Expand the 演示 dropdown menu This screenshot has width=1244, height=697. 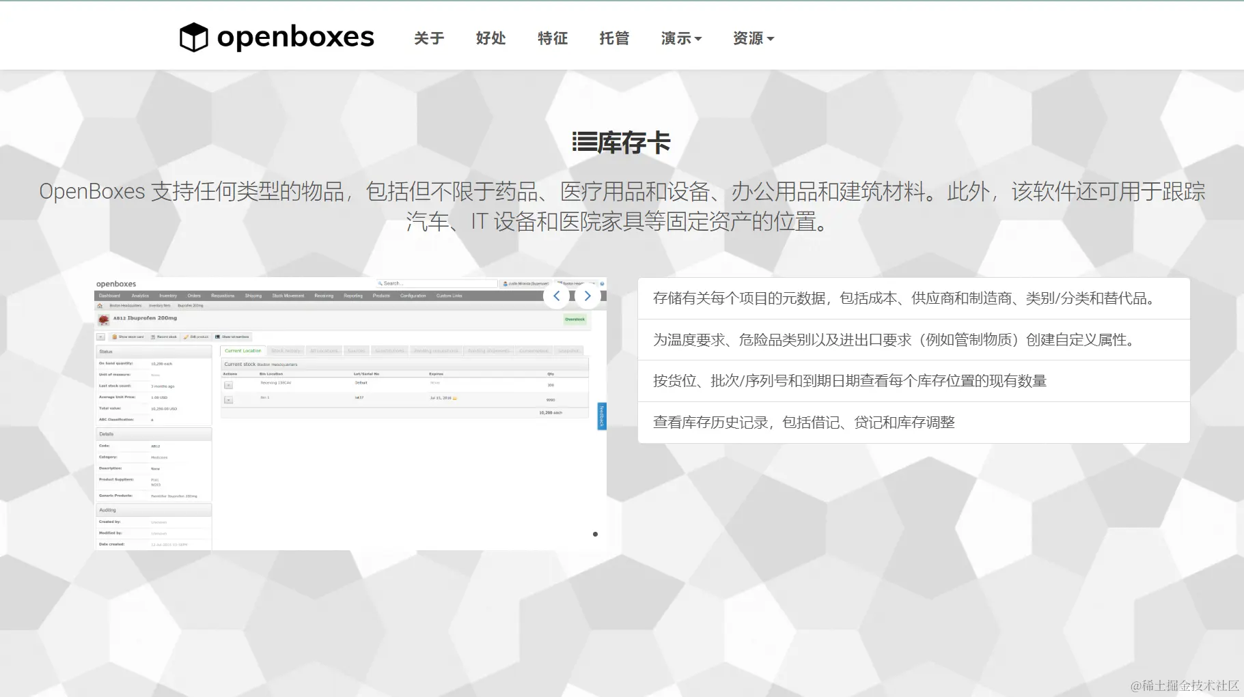[x=681, y=38]
